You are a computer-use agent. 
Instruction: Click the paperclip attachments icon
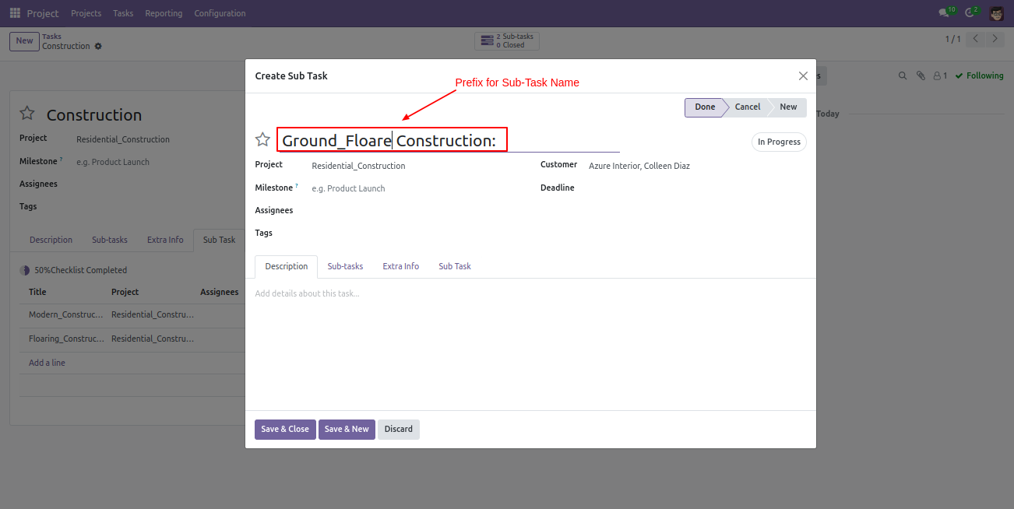(921, 75)
